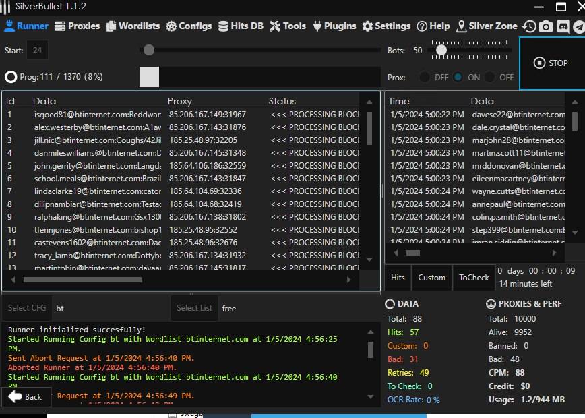Click the Start value input field
This screenshot has height=418, width=585.
(x=37, y=50)
